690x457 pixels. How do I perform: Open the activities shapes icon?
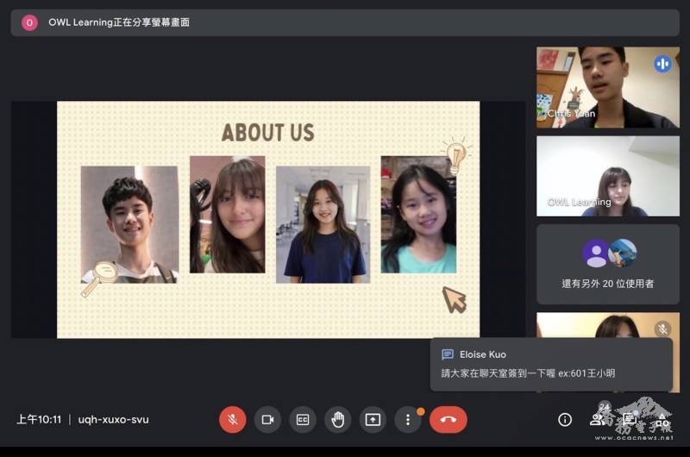tap(662, 420)
